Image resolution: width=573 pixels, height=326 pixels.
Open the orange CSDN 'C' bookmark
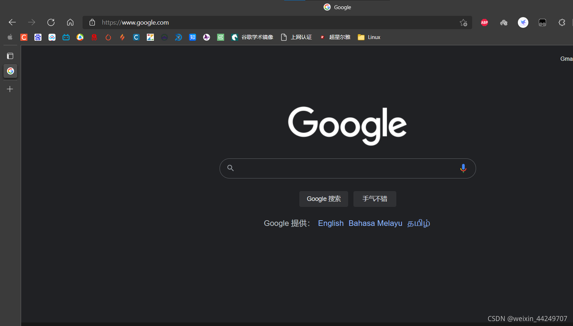point(24,37)
